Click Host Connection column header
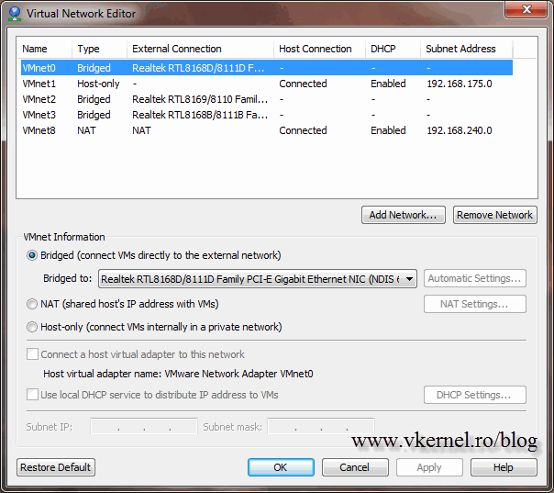 [320, 49]
